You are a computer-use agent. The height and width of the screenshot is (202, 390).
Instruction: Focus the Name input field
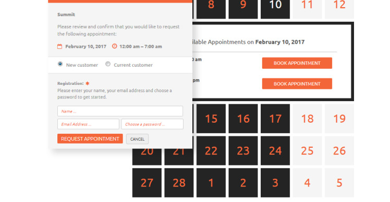(120, 111)
